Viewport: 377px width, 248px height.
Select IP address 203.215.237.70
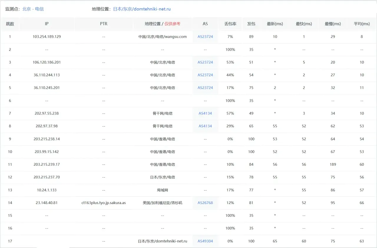tap(47, 177)
